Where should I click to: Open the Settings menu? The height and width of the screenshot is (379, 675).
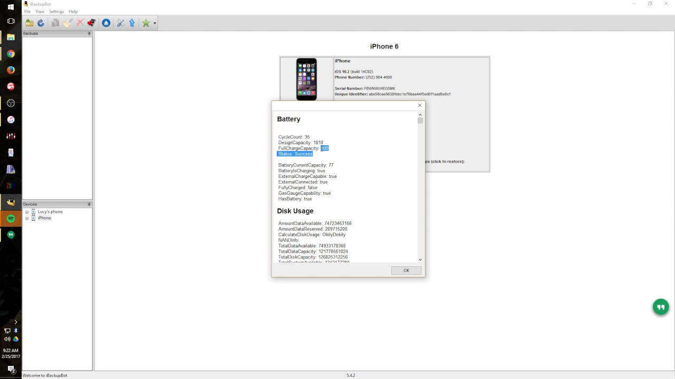click(x=56, y=12)
